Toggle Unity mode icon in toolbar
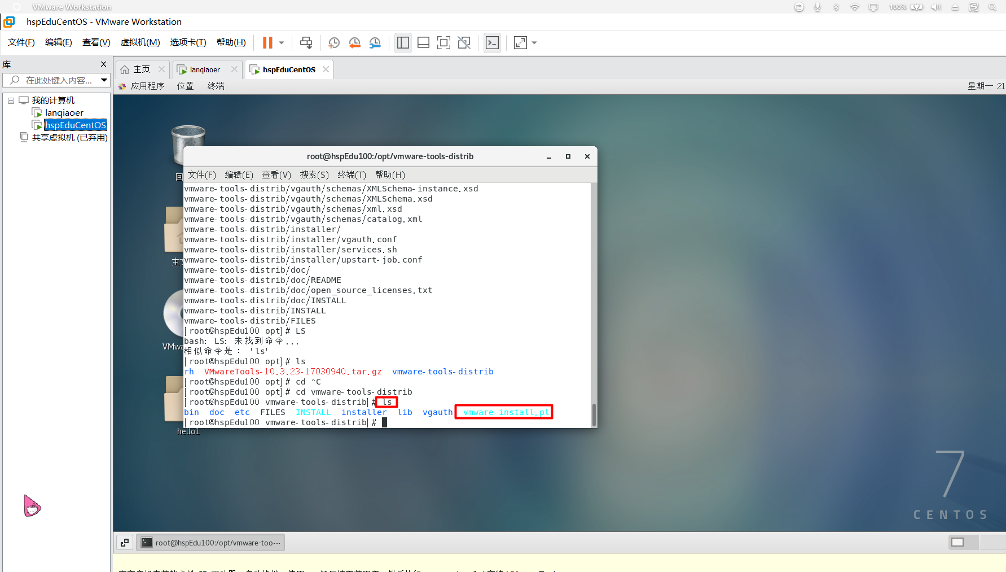The height and width of the screenshot is (572, 1006). point(464,43)
